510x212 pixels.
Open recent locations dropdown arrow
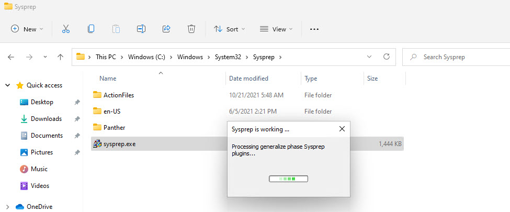[45, 57]
